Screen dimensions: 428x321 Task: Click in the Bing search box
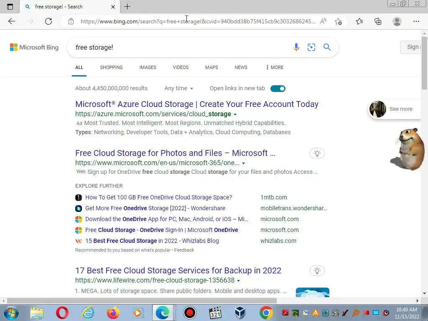point(180,47)
